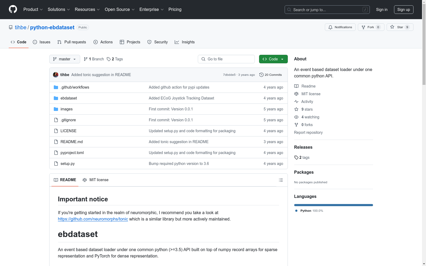Click the GitHub logo icon
The width and height of the screenshot is (426, 266).
[x=13, y=9]
